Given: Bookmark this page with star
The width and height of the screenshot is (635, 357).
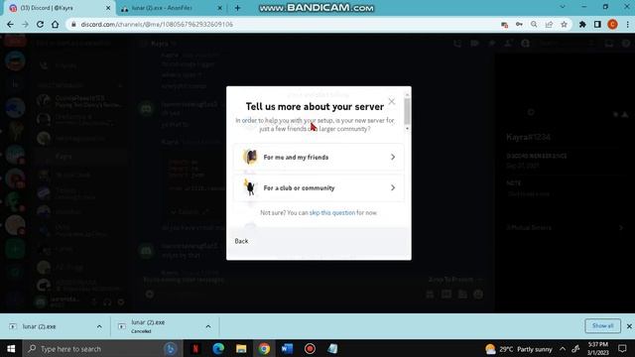Looking at the screenshot, I should pos(564,24).
